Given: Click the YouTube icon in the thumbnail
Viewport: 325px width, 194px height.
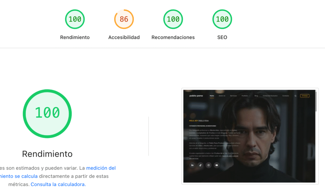Looking at the screenshot, I should [216, 165].
